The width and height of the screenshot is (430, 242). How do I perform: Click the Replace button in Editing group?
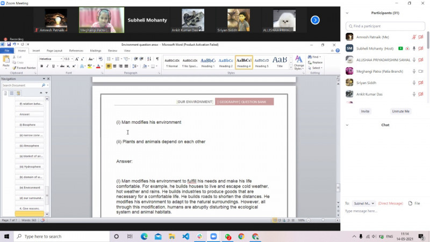click(317, 62)
